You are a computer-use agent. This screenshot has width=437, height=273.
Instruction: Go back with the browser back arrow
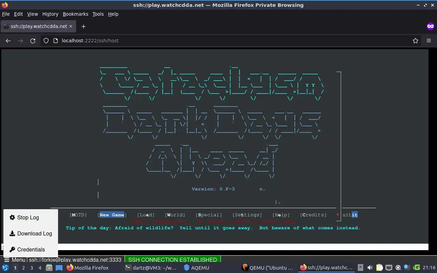(8, 41)
